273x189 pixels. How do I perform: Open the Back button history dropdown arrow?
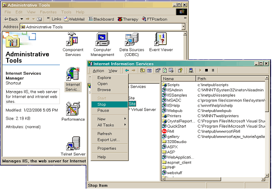(22, 19)
